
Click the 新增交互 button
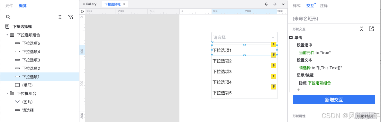click(334, 99)
